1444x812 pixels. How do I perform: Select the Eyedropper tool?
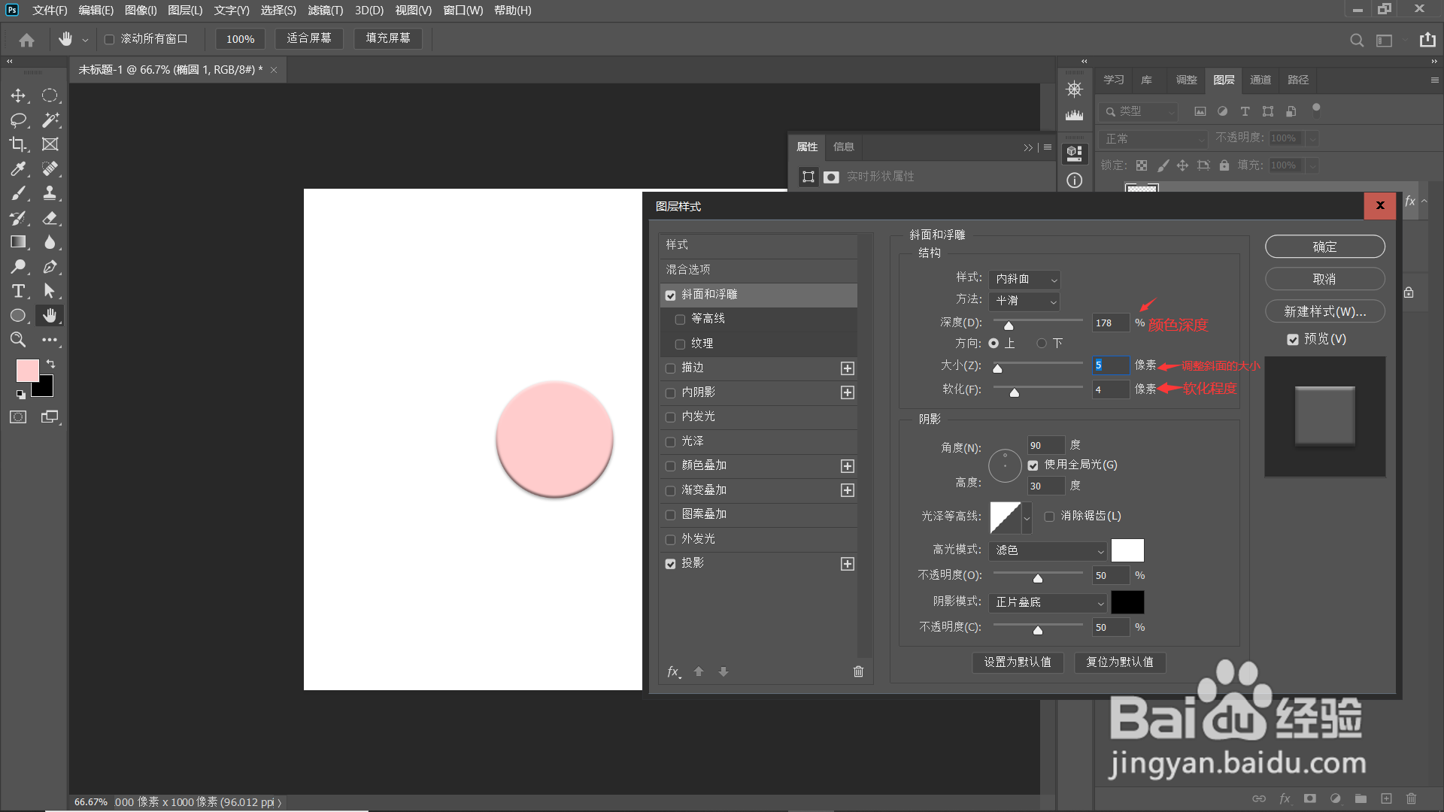tap(18, 169)
